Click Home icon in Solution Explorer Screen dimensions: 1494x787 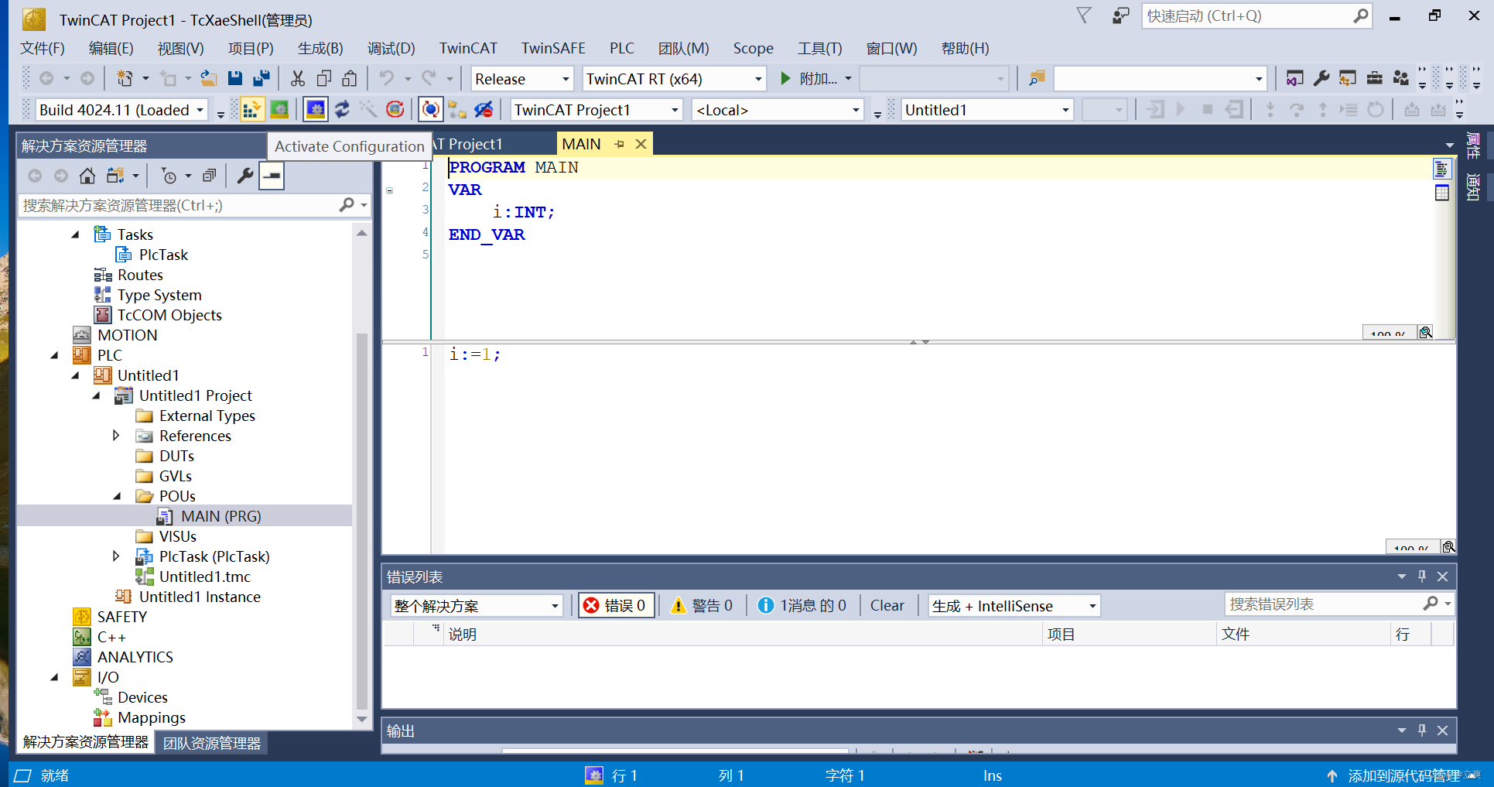(87, 176)
